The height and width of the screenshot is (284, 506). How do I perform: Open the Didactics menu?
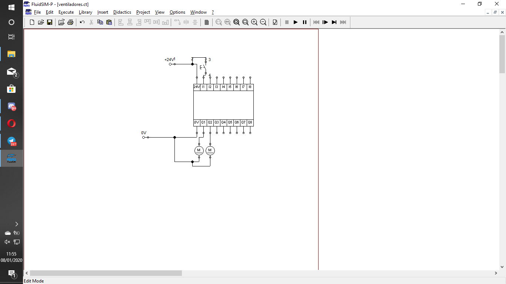[122, 12]
